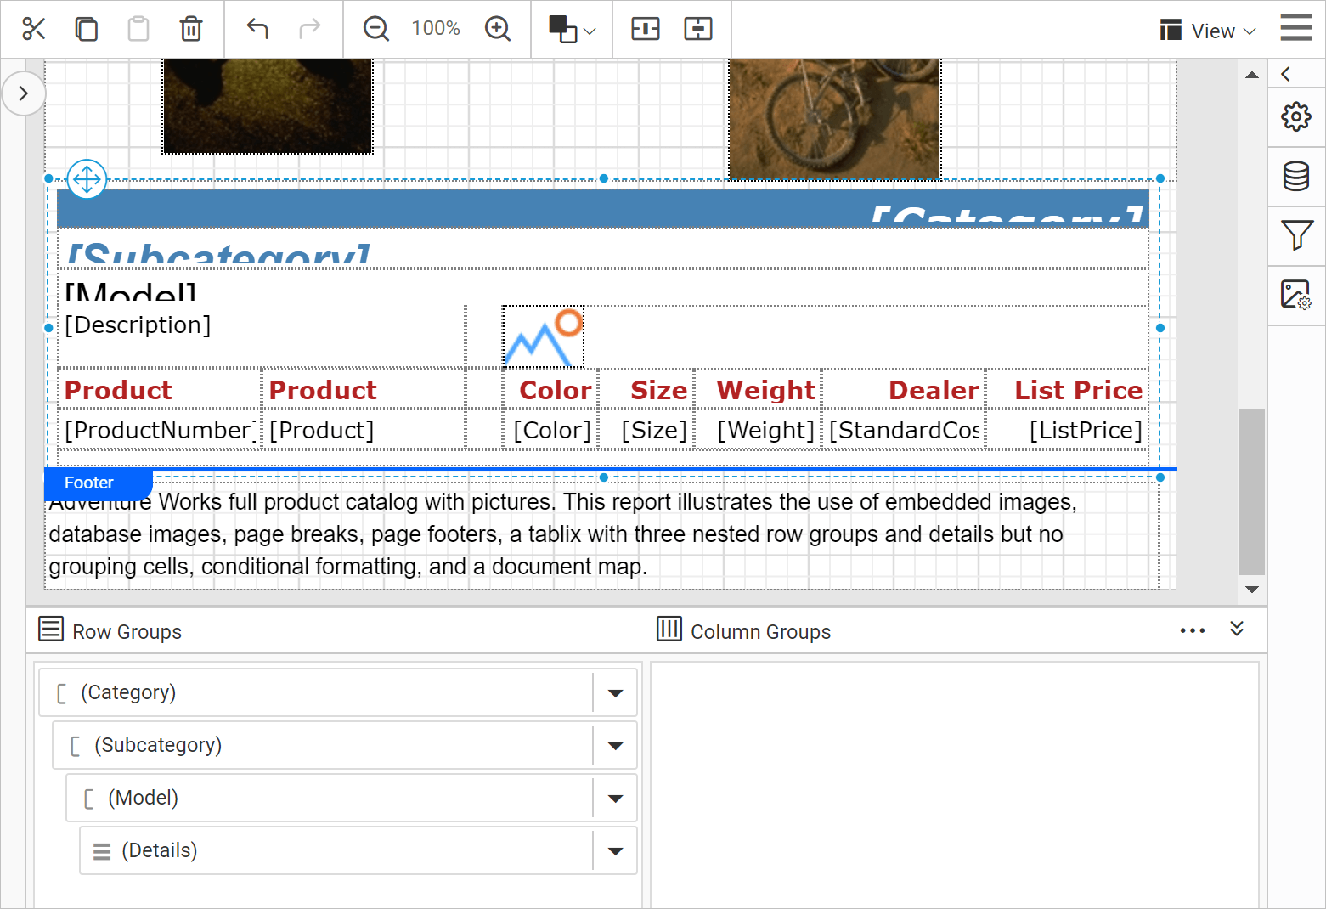Select the Weight header cell
This screenshot has height=909, width=1326.
[x=758, y=390]
